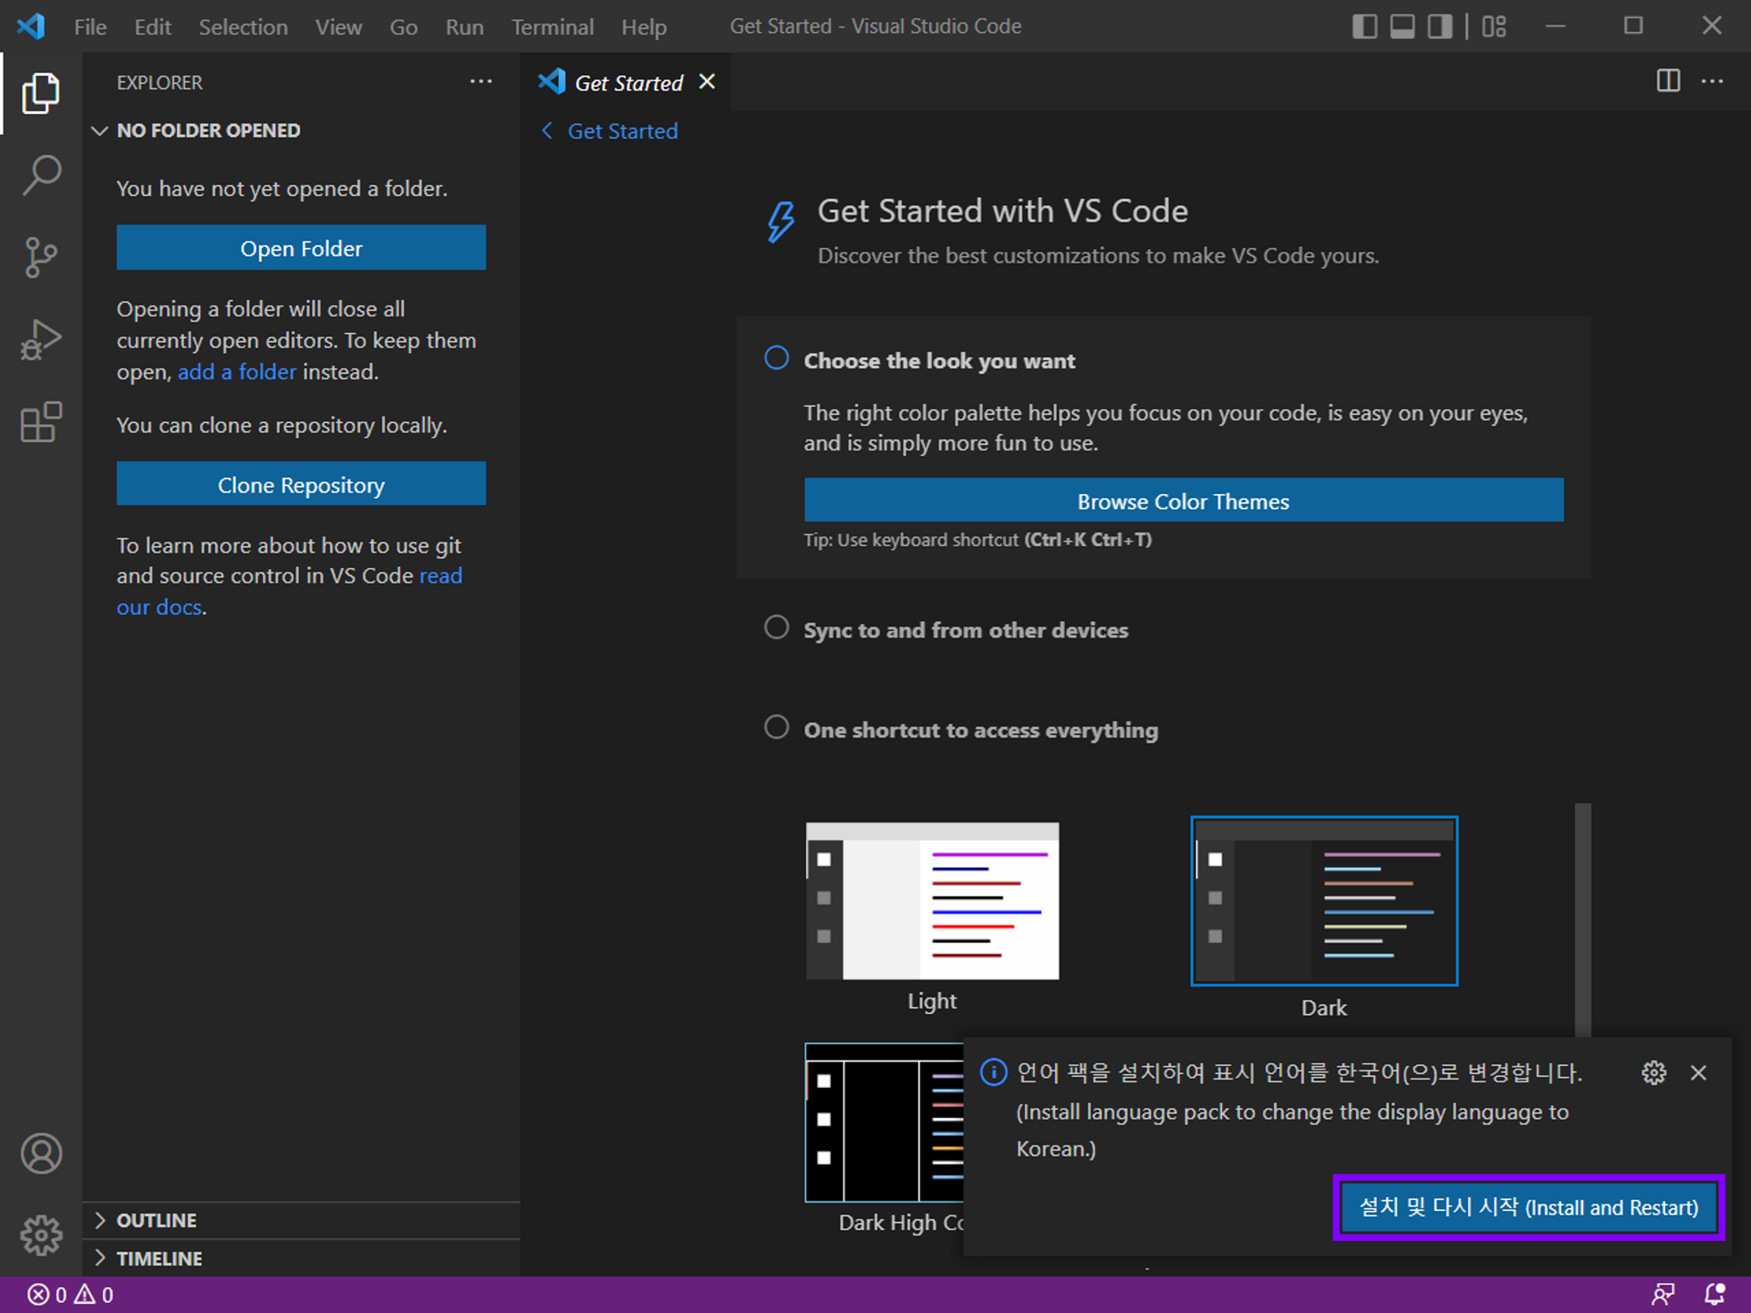Open the Extensions view icon
Viewport: 1751px width, 1313px height.
click(x=41, y=422)
